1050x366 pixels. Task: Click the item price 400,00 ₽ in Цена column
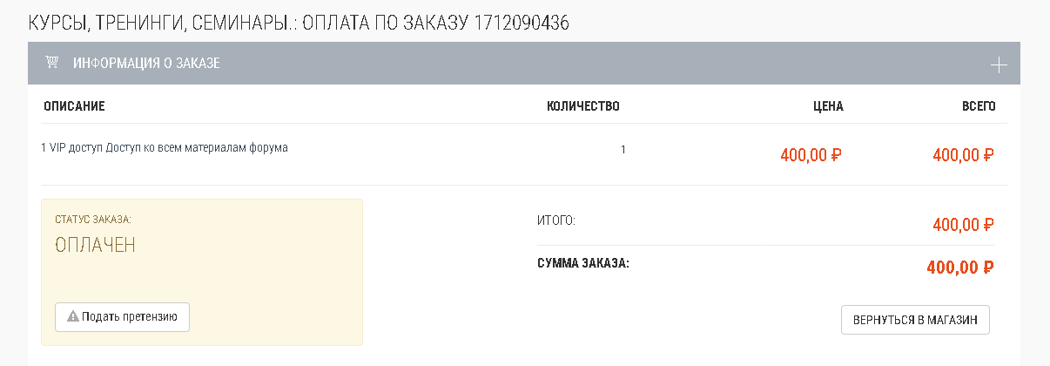coord(811,156)
